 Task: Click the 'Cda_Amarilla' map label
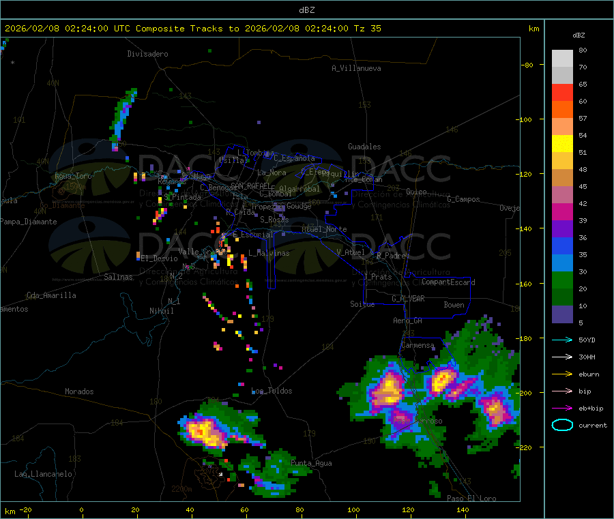(x=51, y=295)
